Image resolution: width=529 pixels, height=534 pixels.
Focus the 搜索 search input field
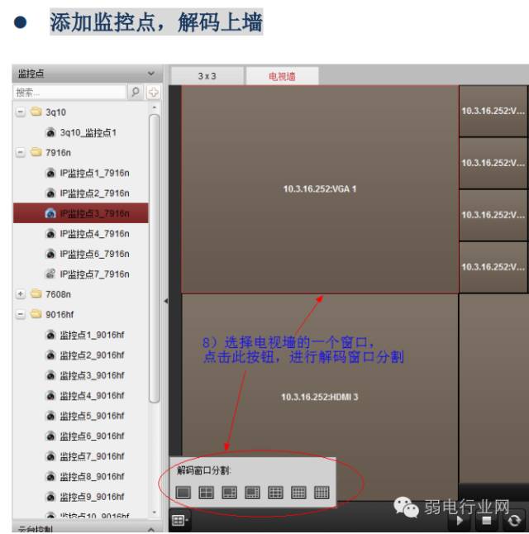[x=69, y=92]
